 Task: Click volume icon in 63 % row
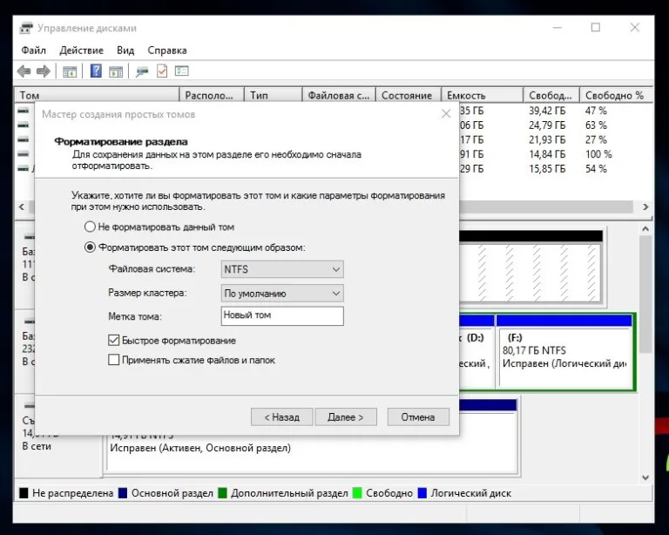[x=23, y=125]
